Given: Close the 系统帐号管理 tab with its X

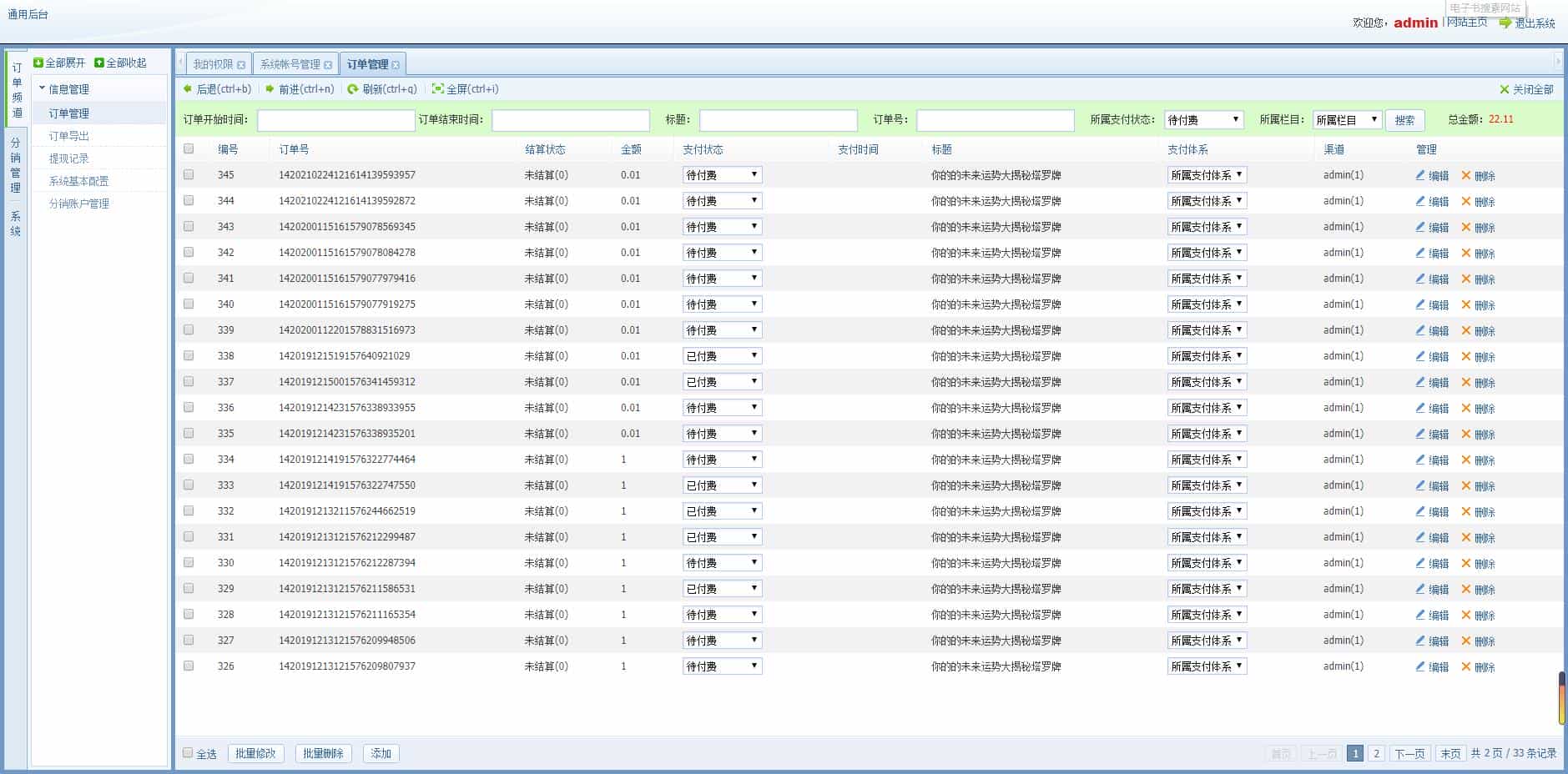Looking at the screenshot, I should 328,65.
